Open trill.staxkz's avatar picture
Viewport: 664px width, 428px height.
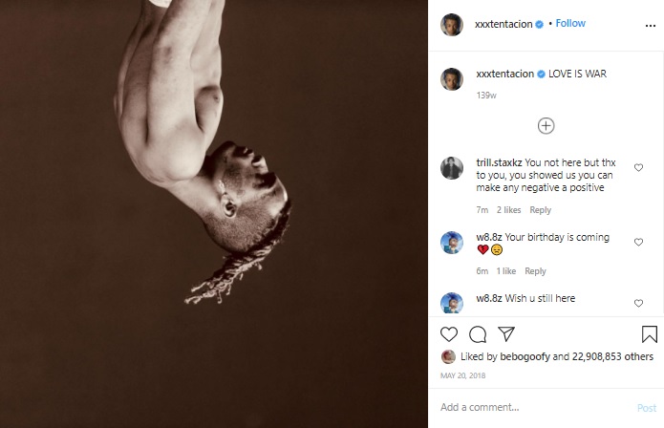coord(451,168)
